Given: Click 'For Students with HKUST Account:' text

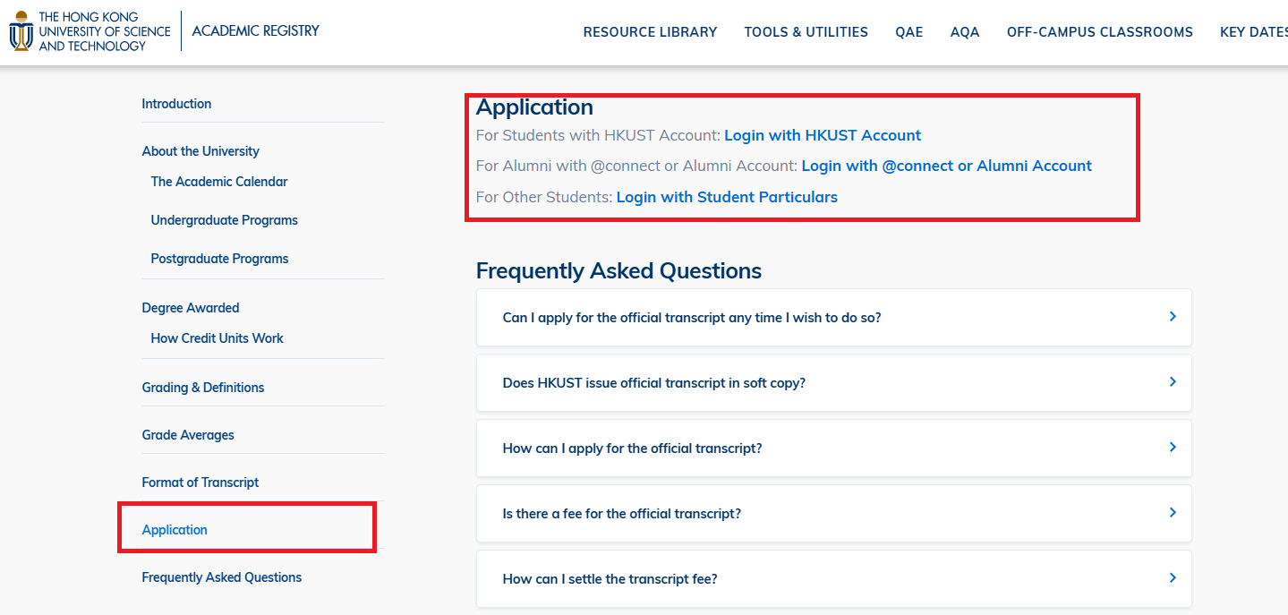Looking at the screenshot, I should 598,135.
